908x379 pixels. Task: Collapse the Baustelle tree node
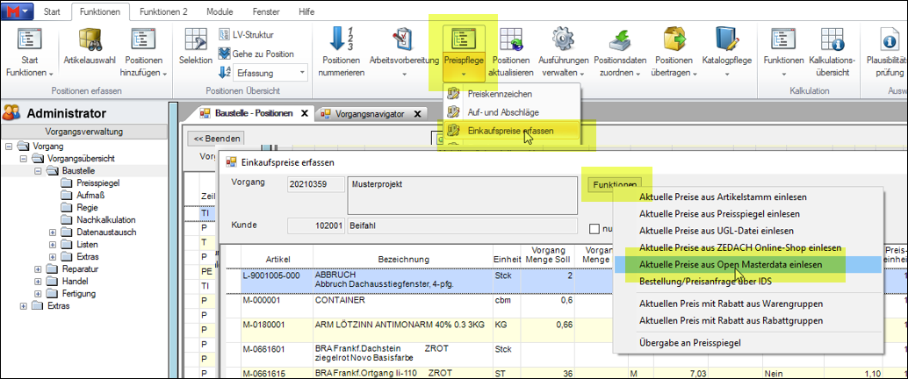click(x=39, y=171)
